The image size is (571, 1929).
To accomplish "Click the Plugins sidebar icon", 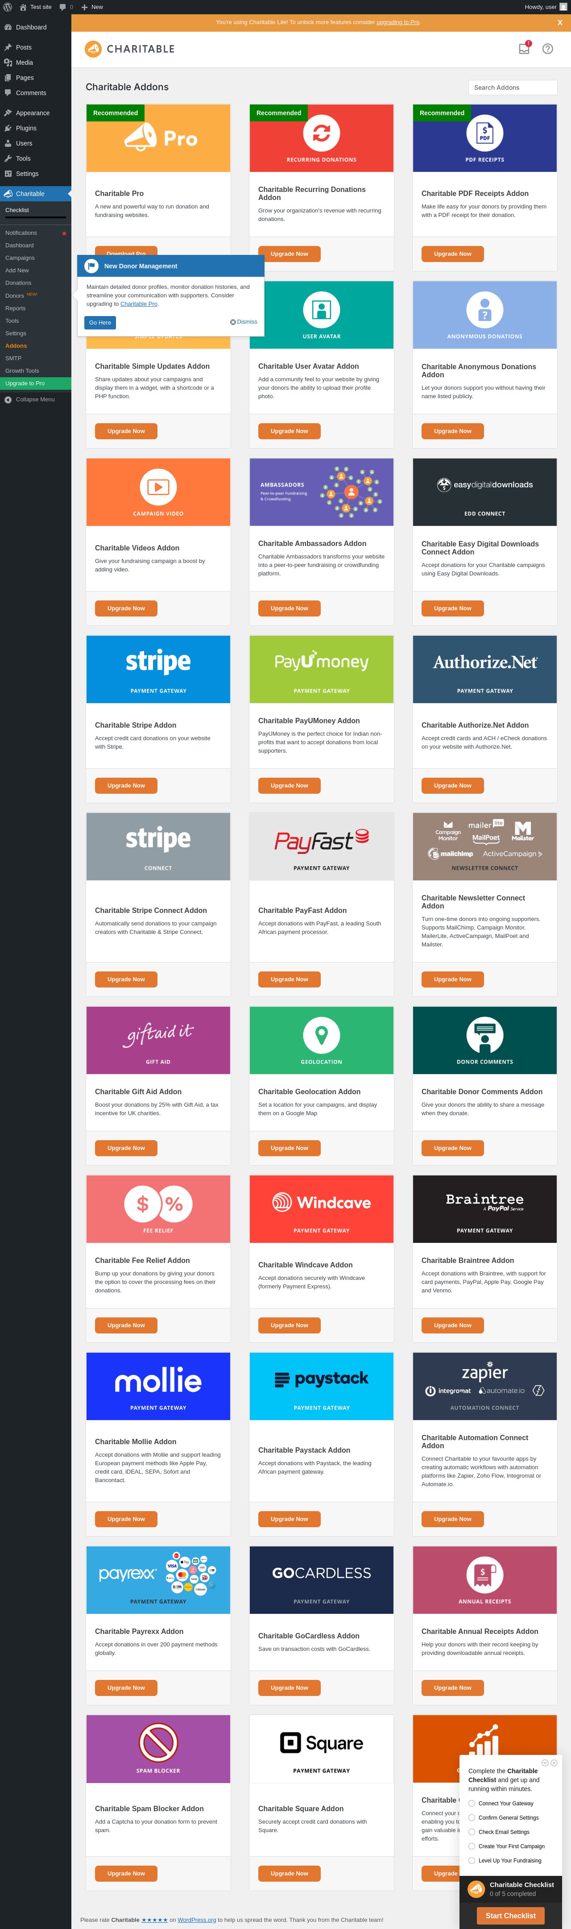I will (x=8, y=128).
